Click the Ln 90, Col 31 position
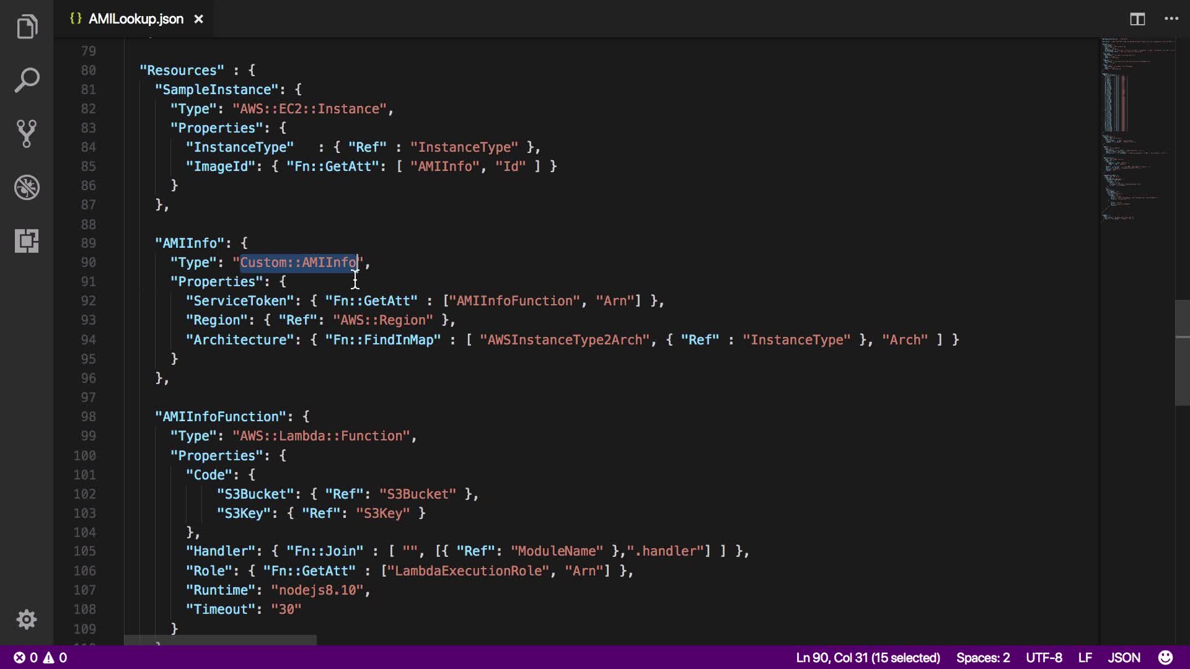The height and width of the screenshot is (669, 1190). tap(868, 657)
